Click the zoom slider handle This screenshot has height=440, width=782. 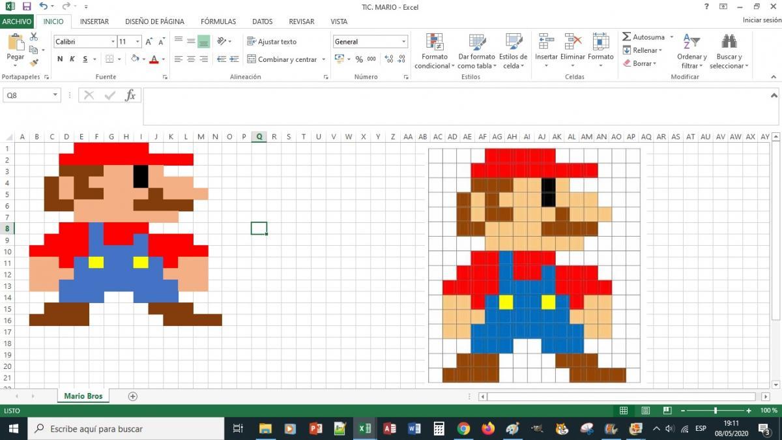[716, 411]
